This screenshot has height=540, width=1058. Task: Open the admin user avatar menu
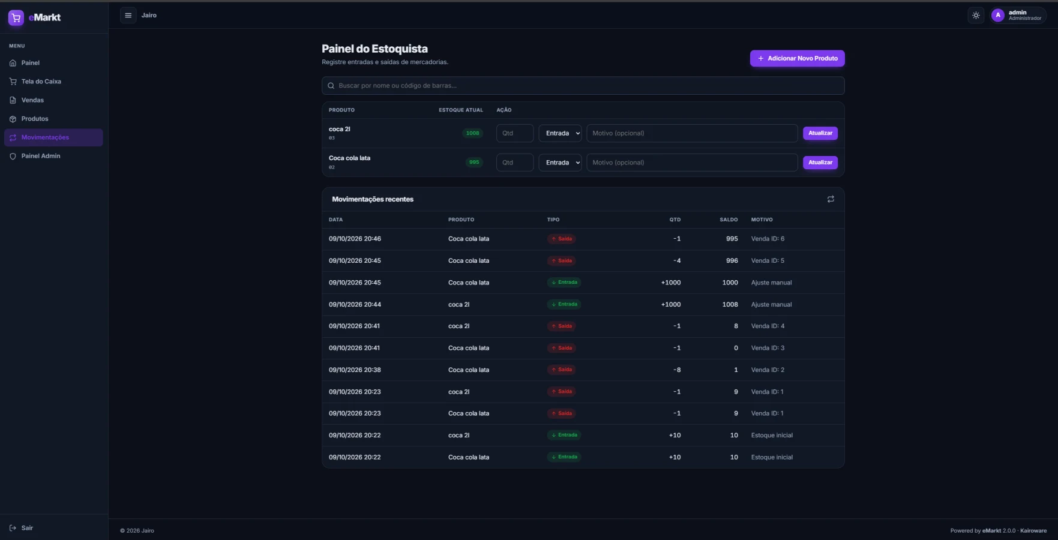coord(1018,16)
